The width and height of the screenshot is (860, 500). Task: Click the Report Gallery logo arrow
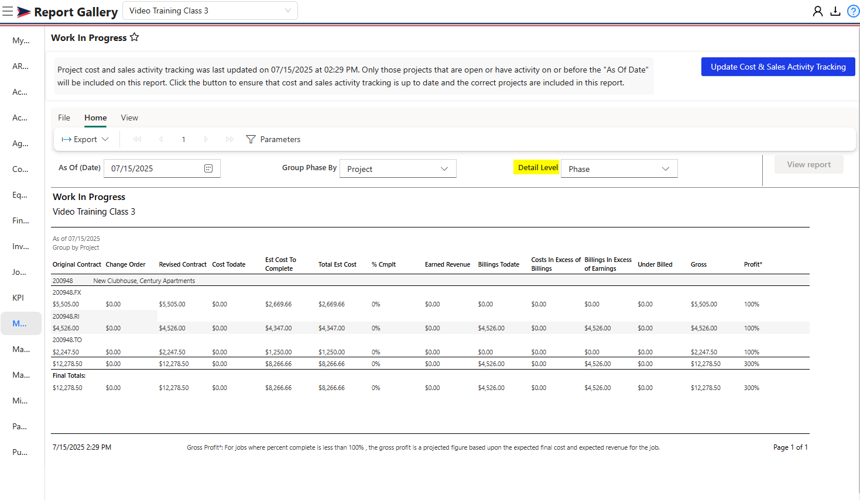[23, 12]
